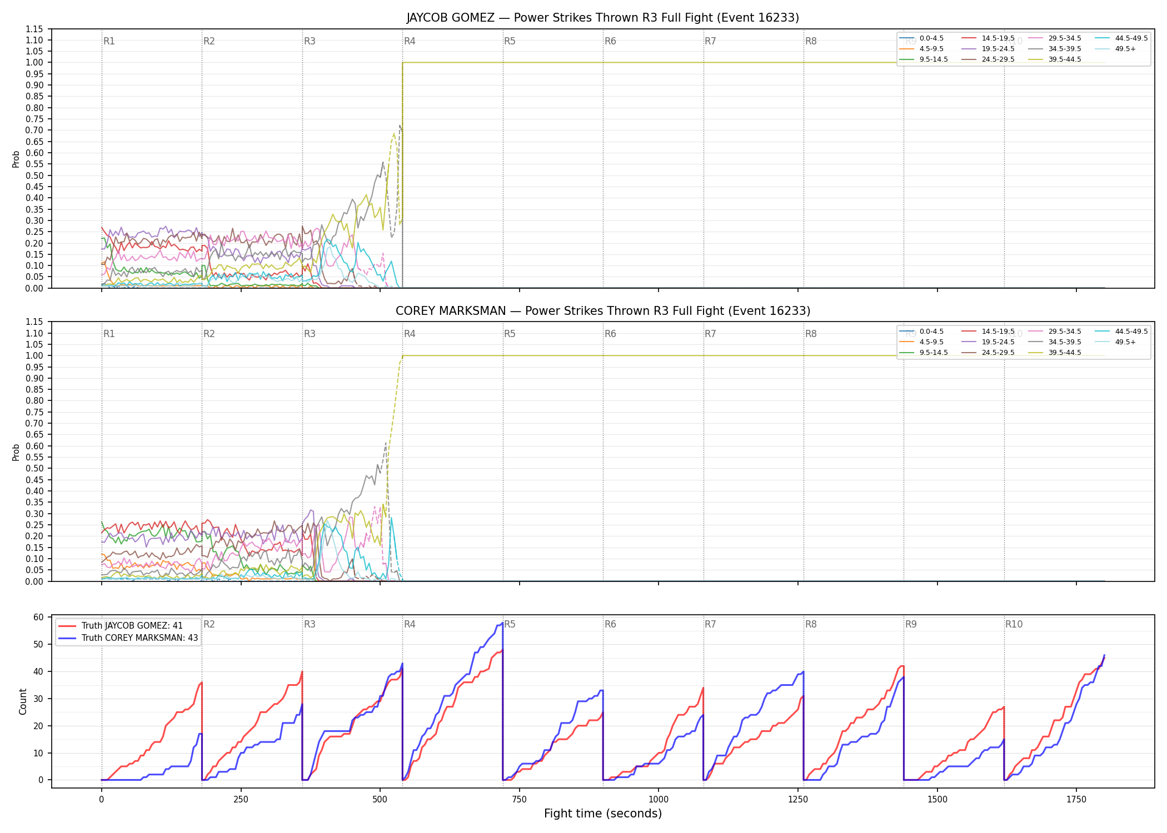Image resolution: width=1167 pixels, height=833 pixels.
Task: Select 24.5-29.5 legend entry in JAYCOB GOMEZ chart
Action: point(988,59)
